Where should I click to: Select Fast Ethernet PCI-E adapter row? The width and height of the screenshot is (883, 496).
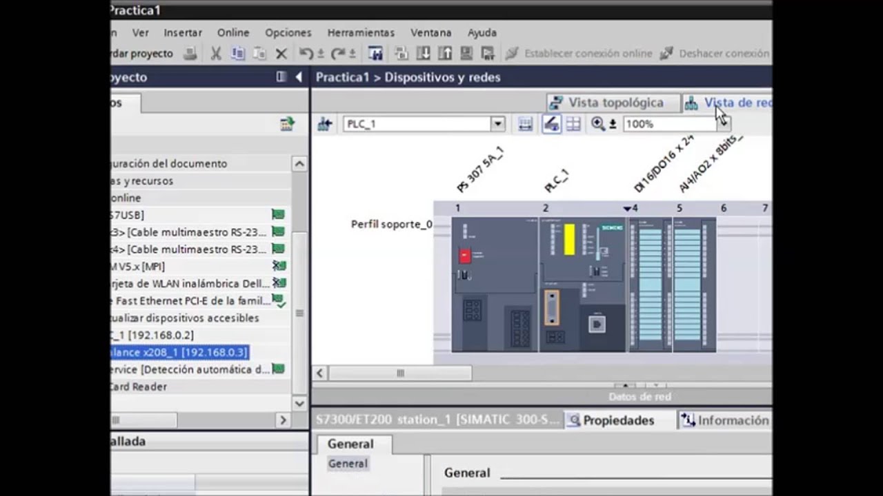(200, 301)
